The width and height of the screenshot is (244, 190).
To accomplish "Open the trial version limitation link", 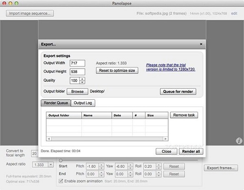I will 171,67.
